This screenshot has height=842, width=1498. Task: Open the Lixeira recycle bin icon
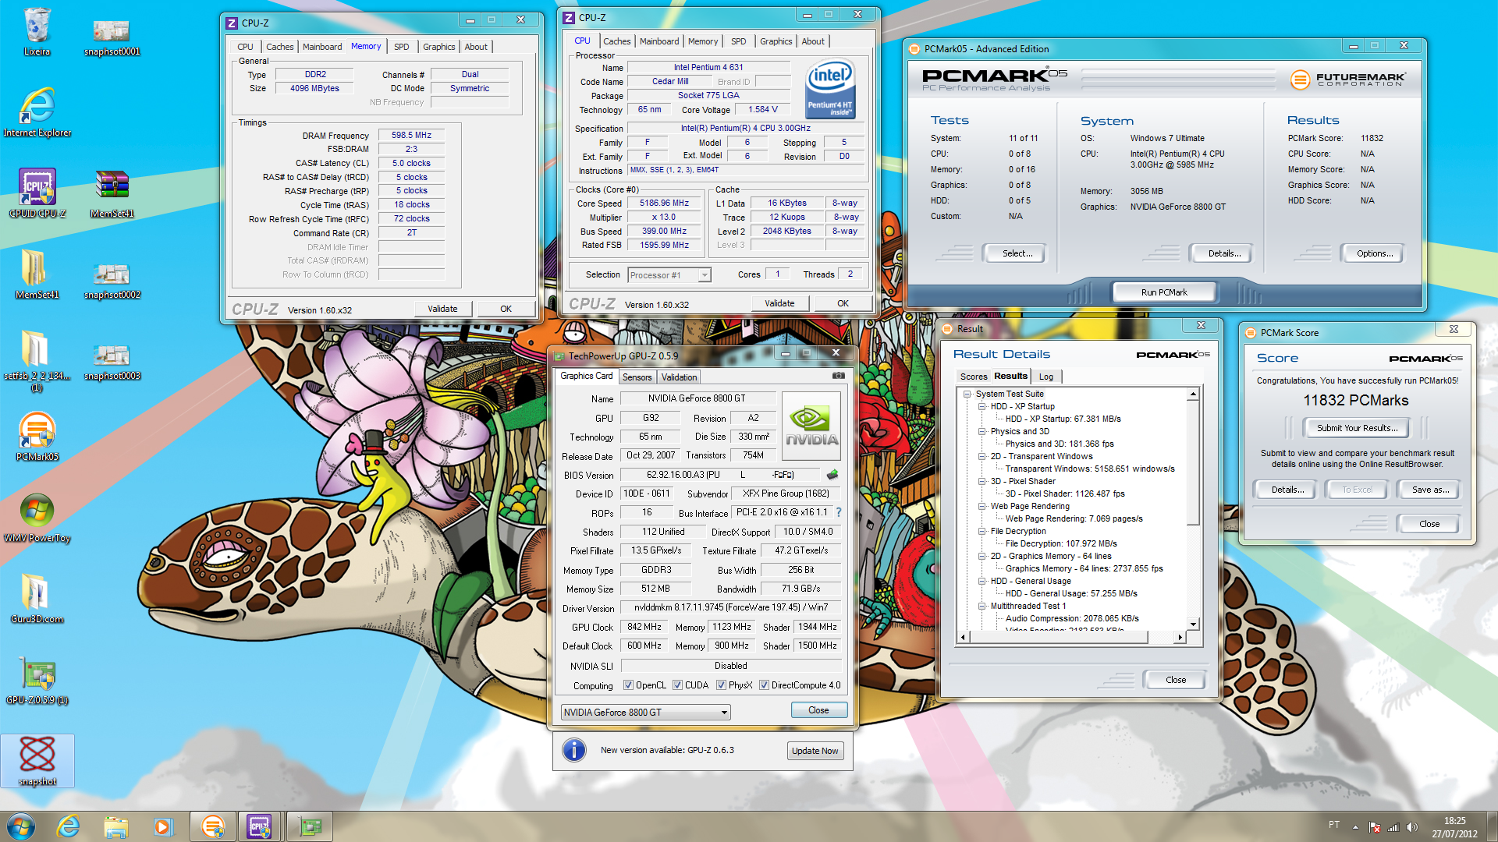37,31
